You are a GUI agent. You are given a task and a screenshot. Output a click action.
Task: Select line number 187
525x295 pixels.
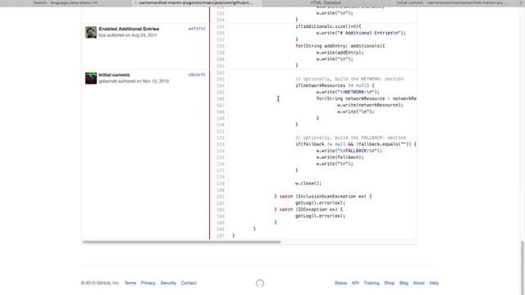(221, 236)
